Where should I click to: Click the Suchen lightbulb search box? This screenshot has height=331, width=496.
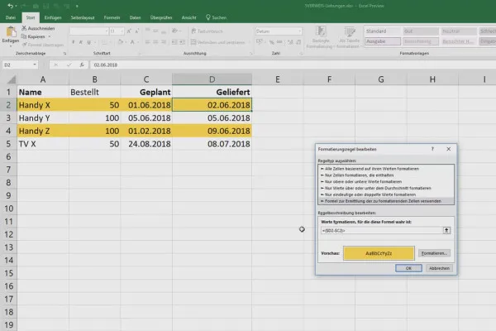[x=216, y=17]
